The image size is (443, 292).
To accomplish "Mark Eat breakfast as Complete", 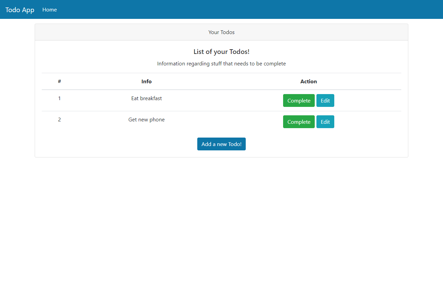I will [x=299, y=100].
